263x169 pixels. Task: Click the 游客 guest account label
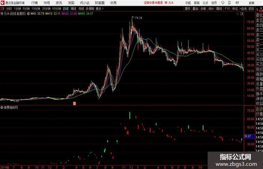(252, 3)
